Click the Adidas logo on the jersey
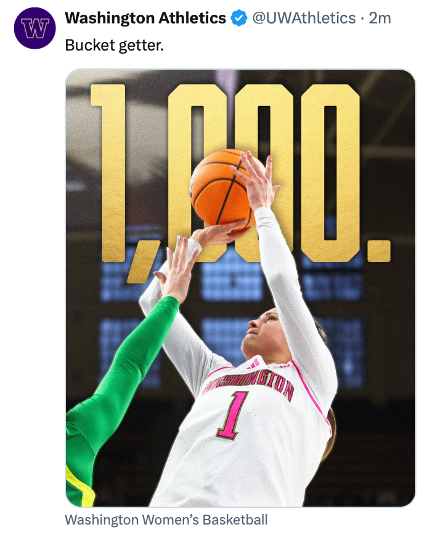 (x=253, y=364)
